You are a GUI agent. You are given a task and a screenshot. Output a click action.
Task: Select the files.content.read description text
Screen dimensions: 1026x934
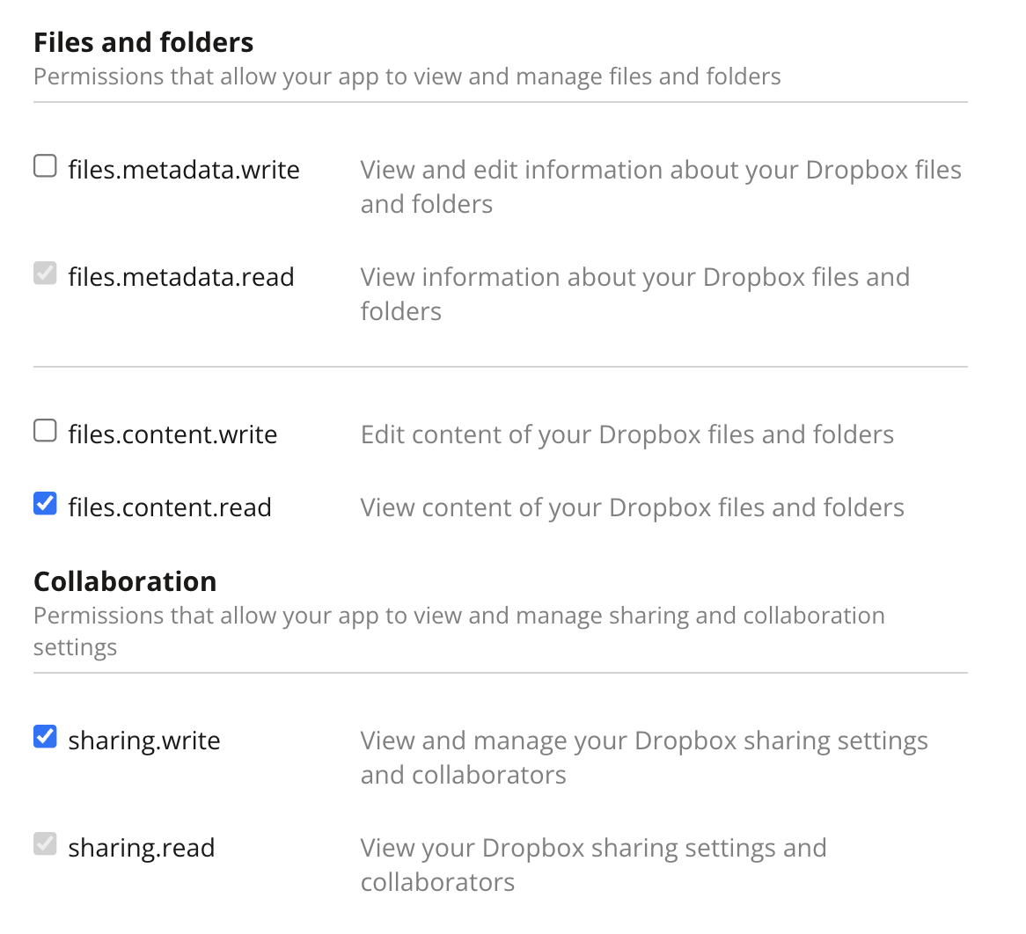point(632,507)
